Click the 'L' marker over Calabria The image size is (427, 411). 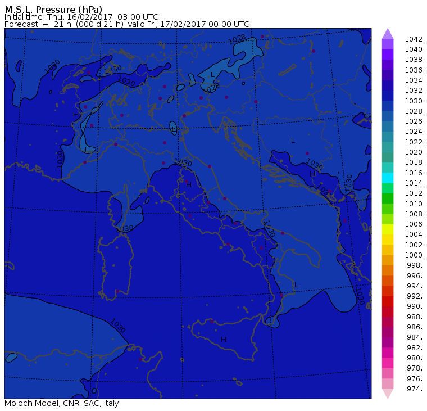tap(297, 285)
